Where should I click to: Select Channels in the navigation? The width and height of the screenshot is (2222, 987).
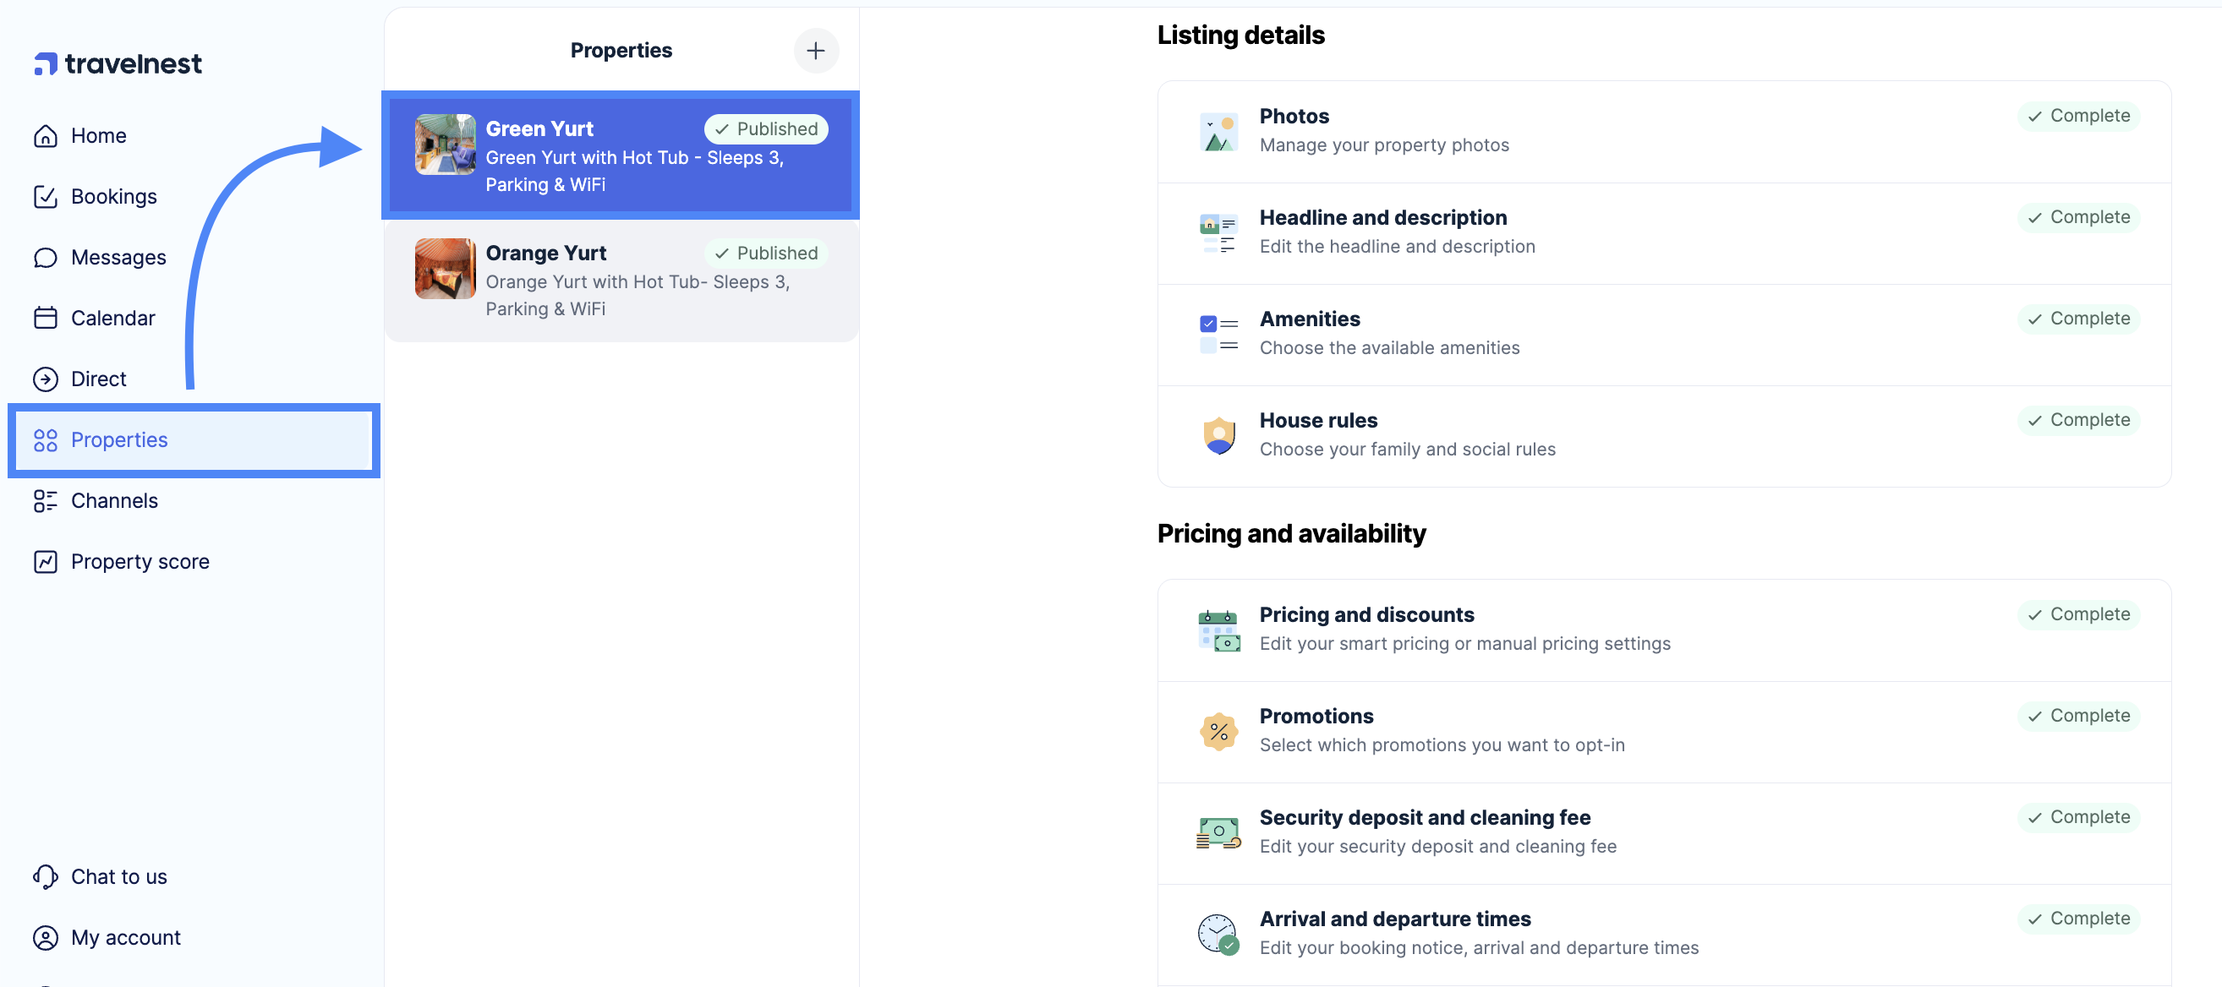[114, 502]
